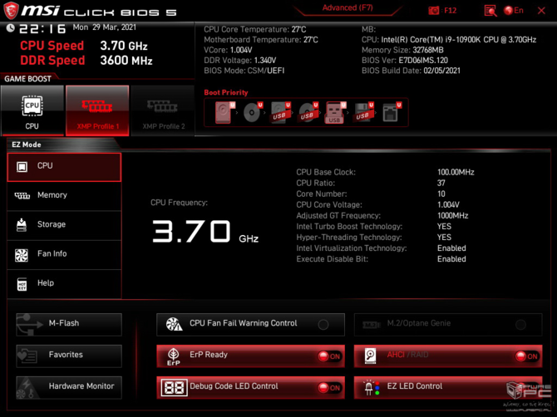Click the ErP leaf icon
The width and height of the screenshot is (557, 417).
[x=174, y=356]
